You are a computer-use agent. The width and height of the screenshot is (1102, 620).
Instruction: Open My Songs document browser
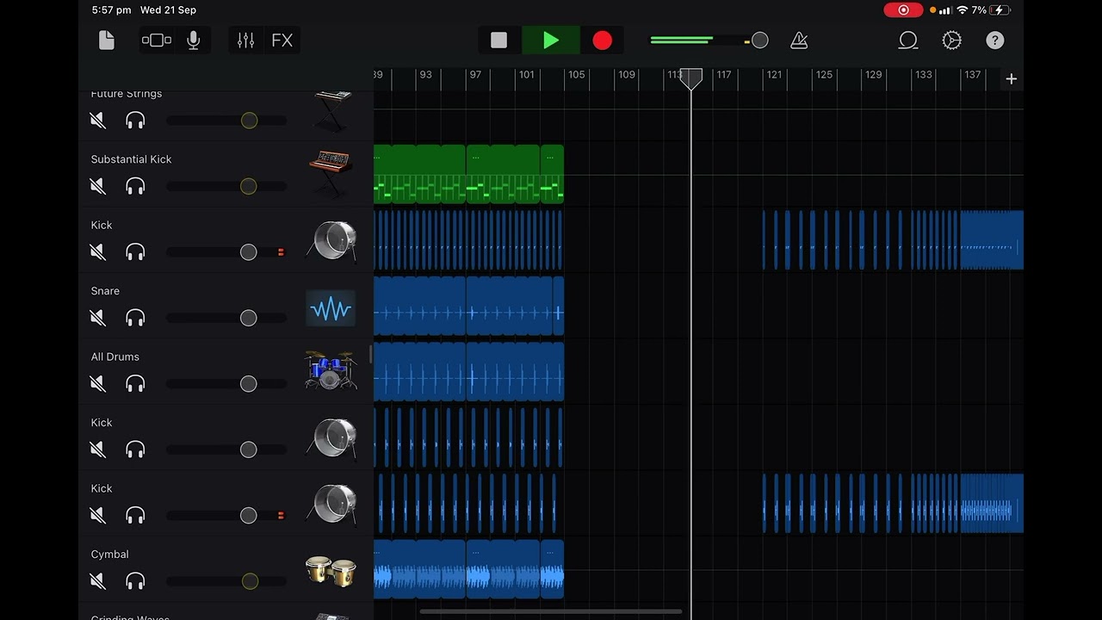tap(106, 40)
